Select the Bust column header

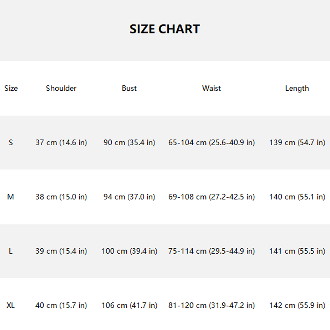tap(129, 88)
